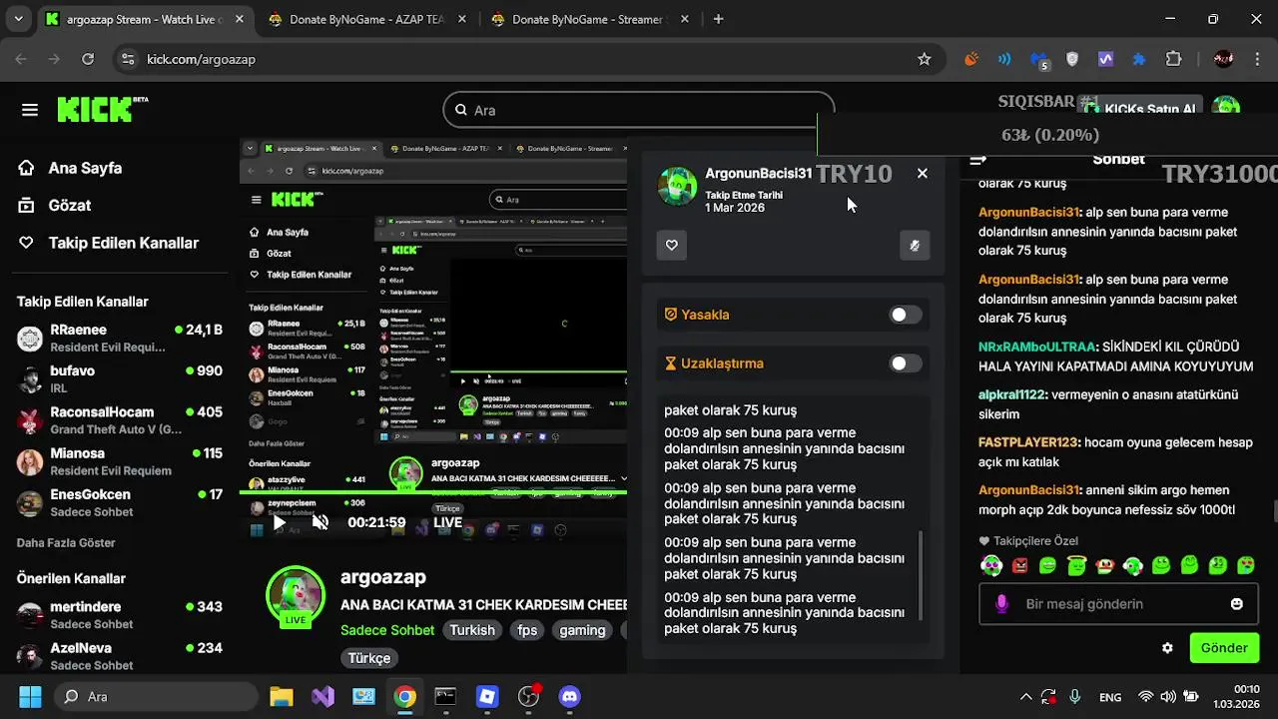Bookmark page with the star icon
This screenshot has height=719, width=1278.
coord(925,59)
